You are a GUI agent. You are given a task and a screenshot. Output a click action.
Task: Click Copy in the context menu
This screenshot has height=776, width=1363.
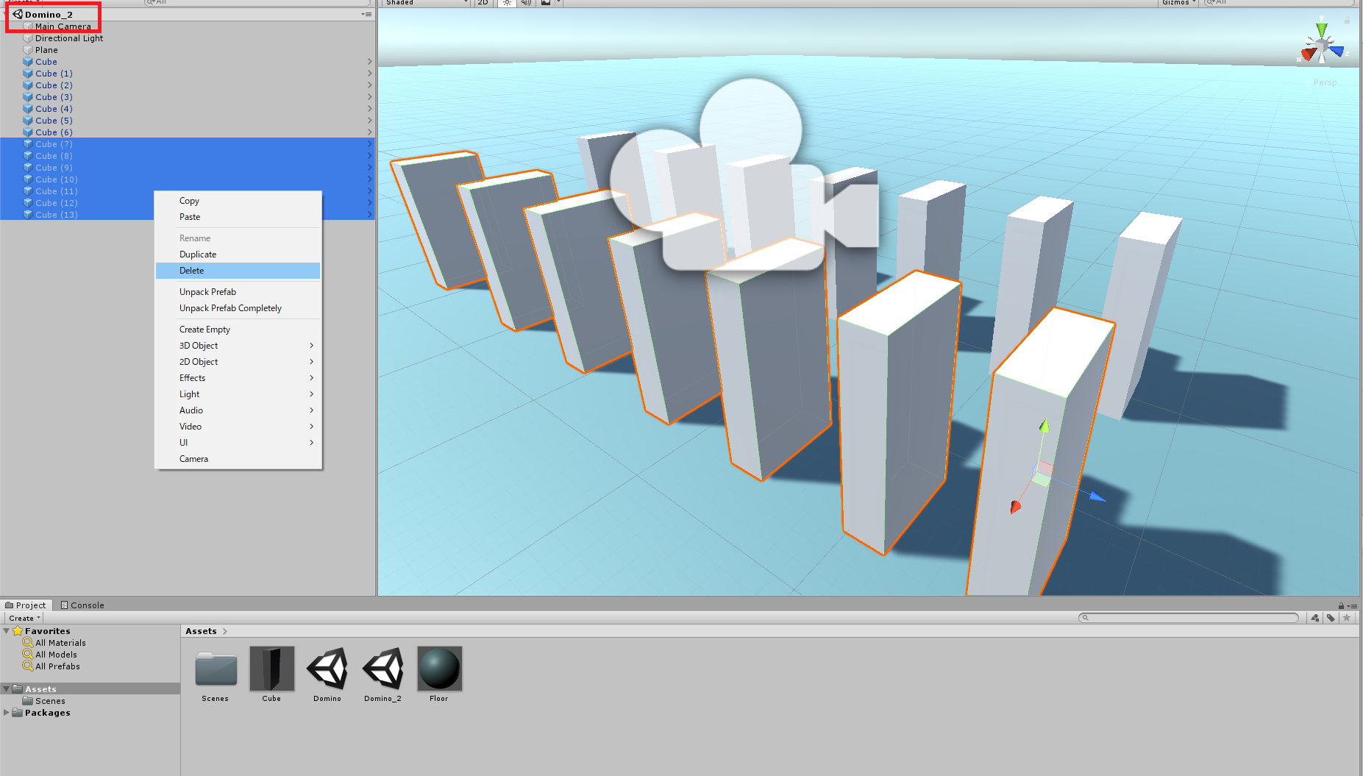tap(238, 201)
